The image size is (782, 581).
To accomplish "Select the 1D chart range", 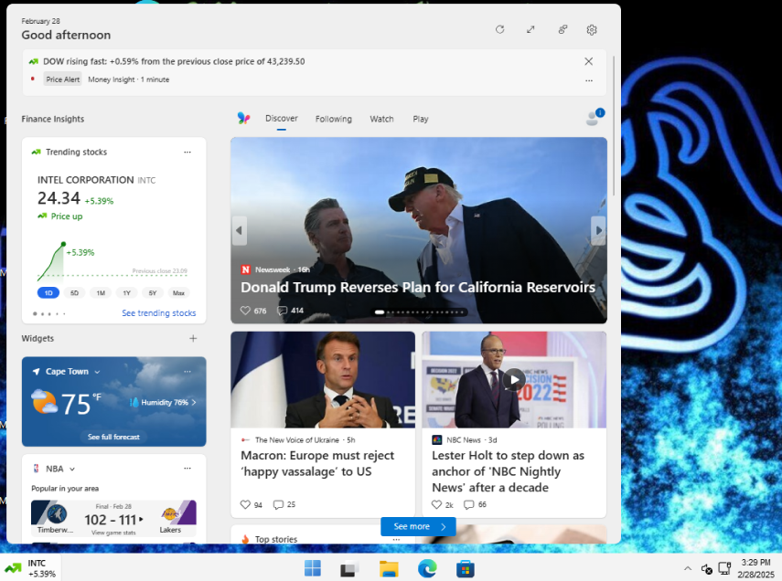I will 48,293.
